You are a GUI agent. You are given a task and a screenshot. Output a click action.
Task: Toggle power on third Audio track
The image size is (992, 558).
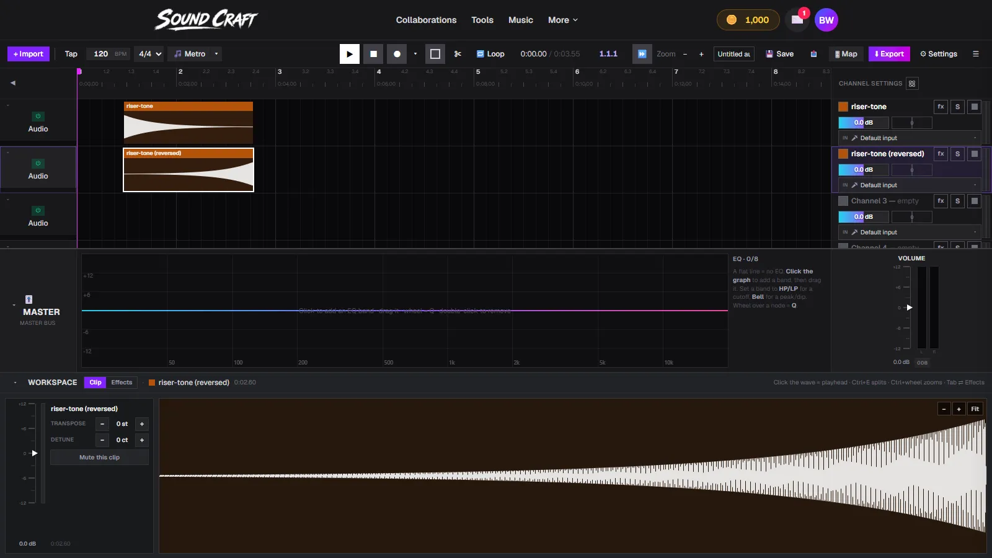click(x=38, y=210)
